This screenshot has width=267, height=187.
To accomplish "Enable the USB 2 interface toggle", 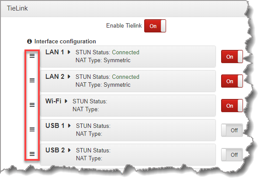I will tap(232, 155).
